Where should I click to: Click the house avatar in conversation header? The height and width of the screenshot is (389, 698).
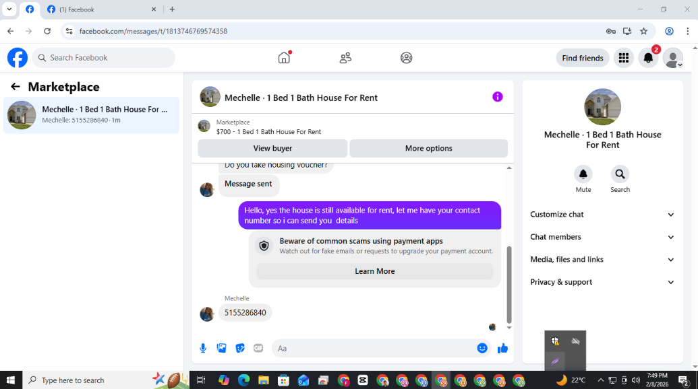[x=210, y=97]
